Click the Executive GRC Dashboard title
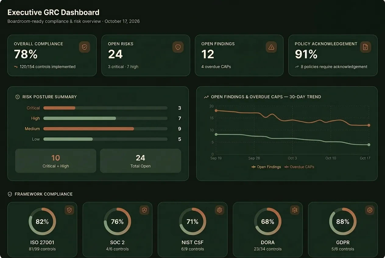 click(53, 12)
